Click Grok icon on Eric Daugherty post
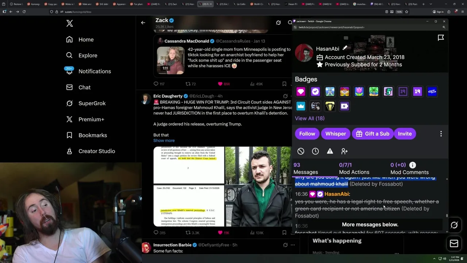The height and width of the screenshot is (263, 467). tap(285, 96)
